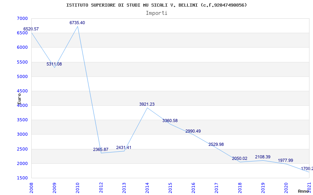
Task: Click the Anno axis label
Action: click(303, 191)
